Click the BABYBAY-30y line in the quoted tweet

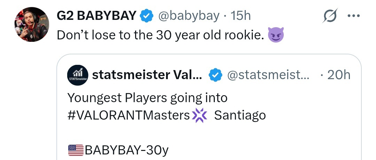[x=126, y=150]
